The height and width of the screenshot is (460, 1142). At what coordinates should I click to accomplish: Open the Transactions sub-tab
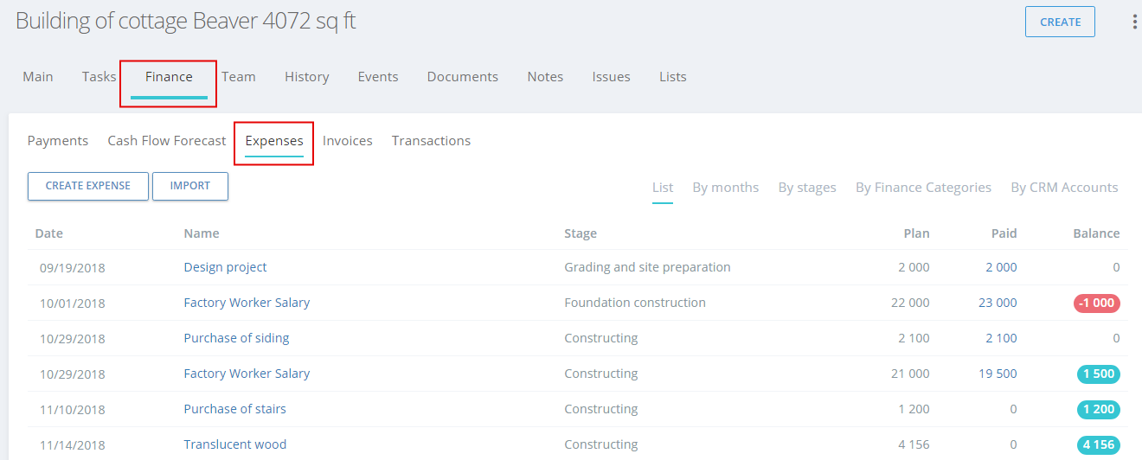431,141
